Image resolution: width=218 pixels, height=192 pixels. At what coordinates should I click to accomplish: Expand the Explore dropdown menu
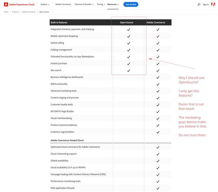pos(45,4)
